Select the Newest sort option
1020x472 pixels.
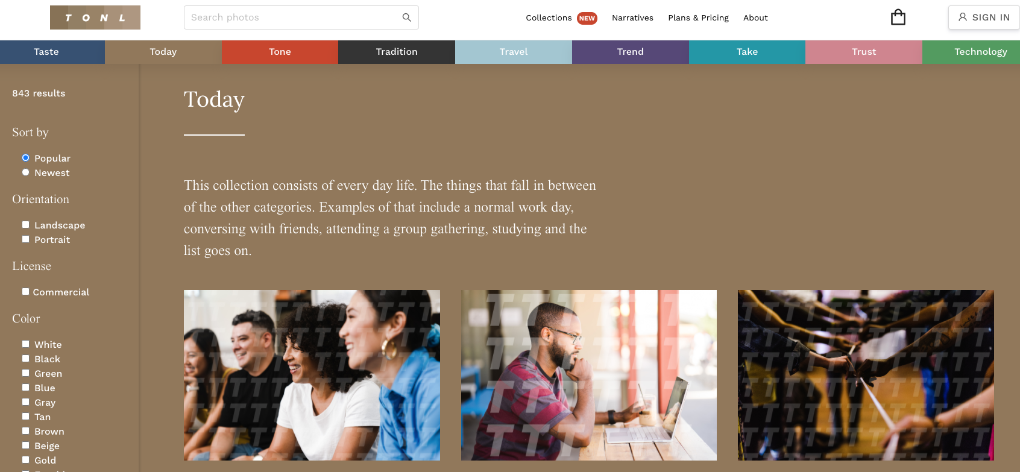pyautogui.click(x=25, y=172)
